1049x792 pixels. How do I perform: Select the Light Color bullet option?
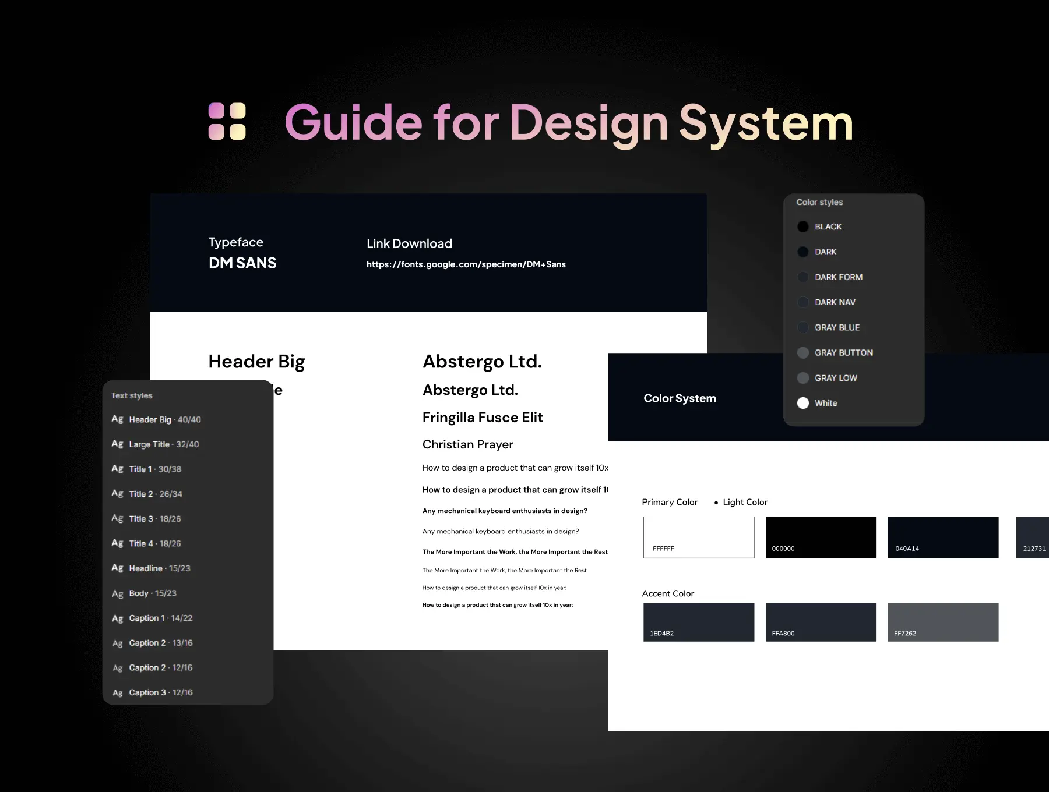tap(741, 502)
